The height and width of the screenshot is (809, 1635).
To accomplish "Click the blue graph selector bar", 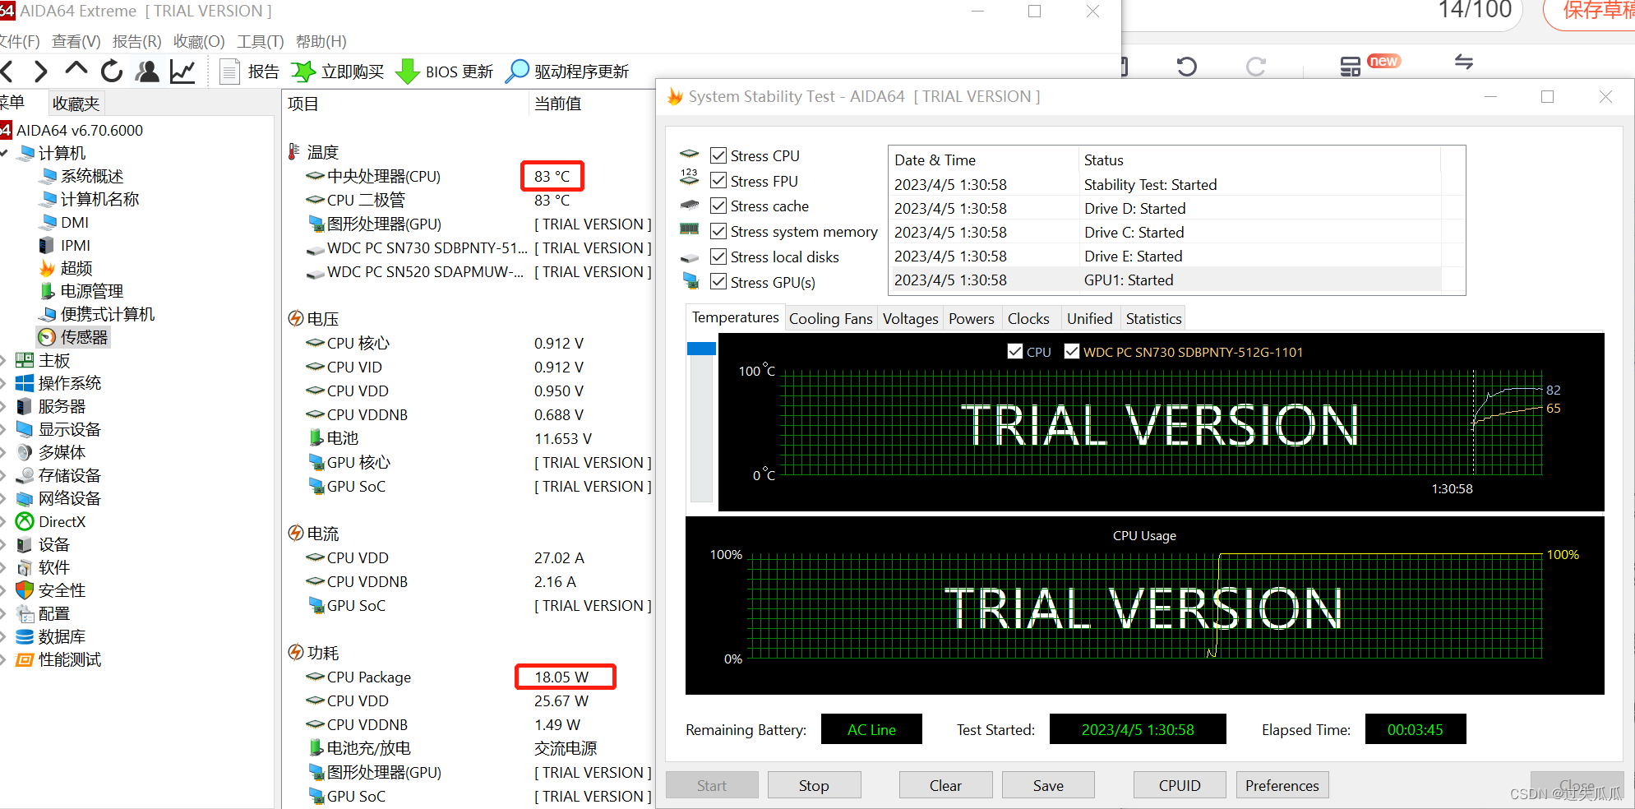I will (701, 349).
